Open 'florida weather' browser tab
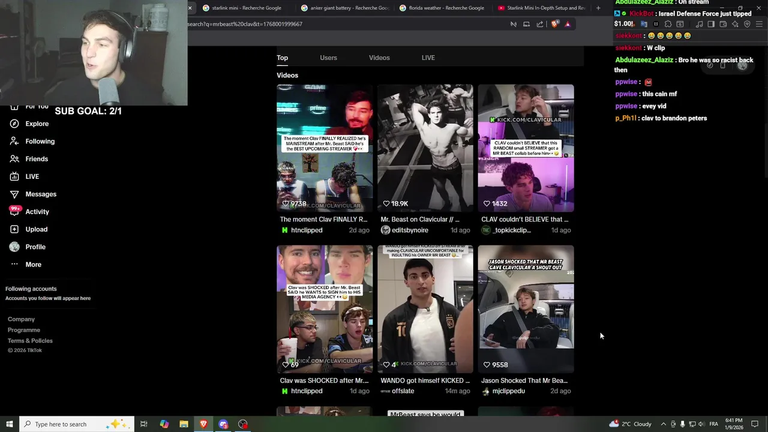768x432 pixels. (443, 8)
